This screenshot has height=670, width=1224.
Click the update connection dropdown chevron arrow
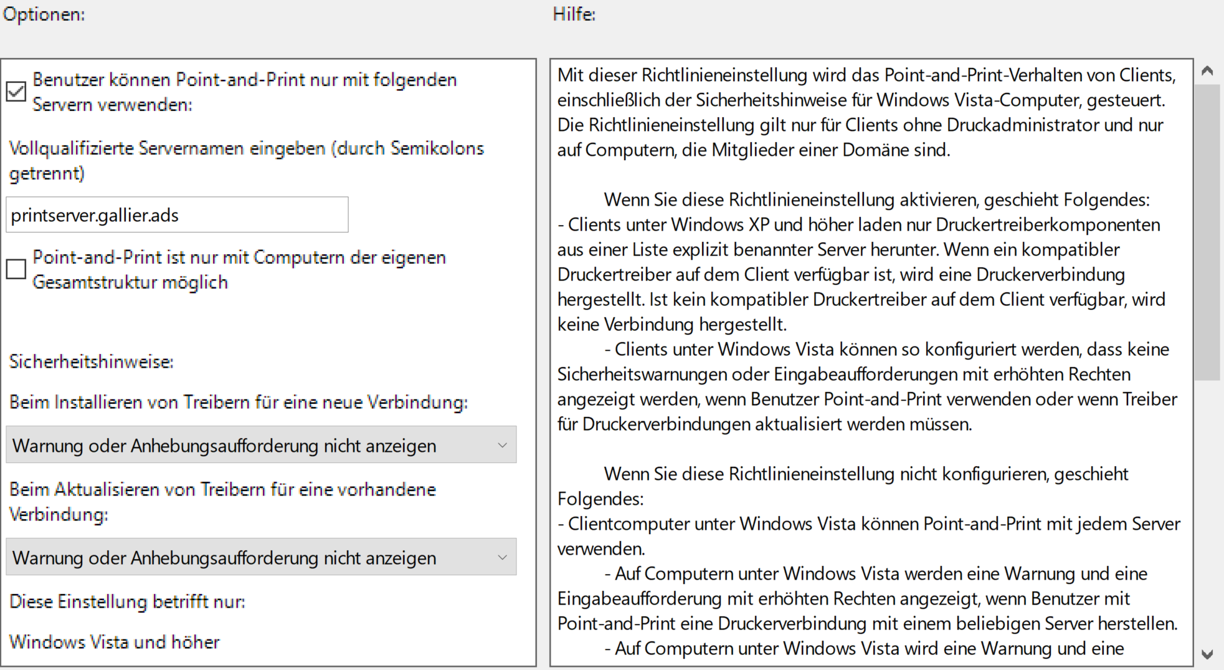(502, 557)
